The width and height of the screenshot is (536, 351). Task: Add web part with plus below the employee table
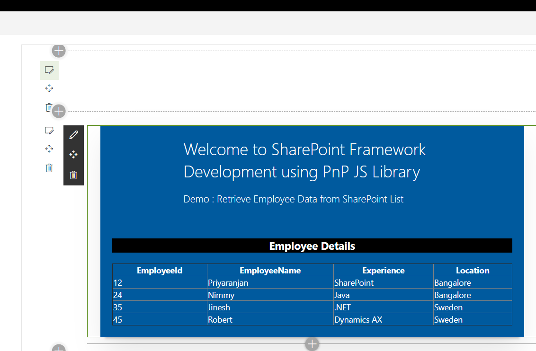312,344
